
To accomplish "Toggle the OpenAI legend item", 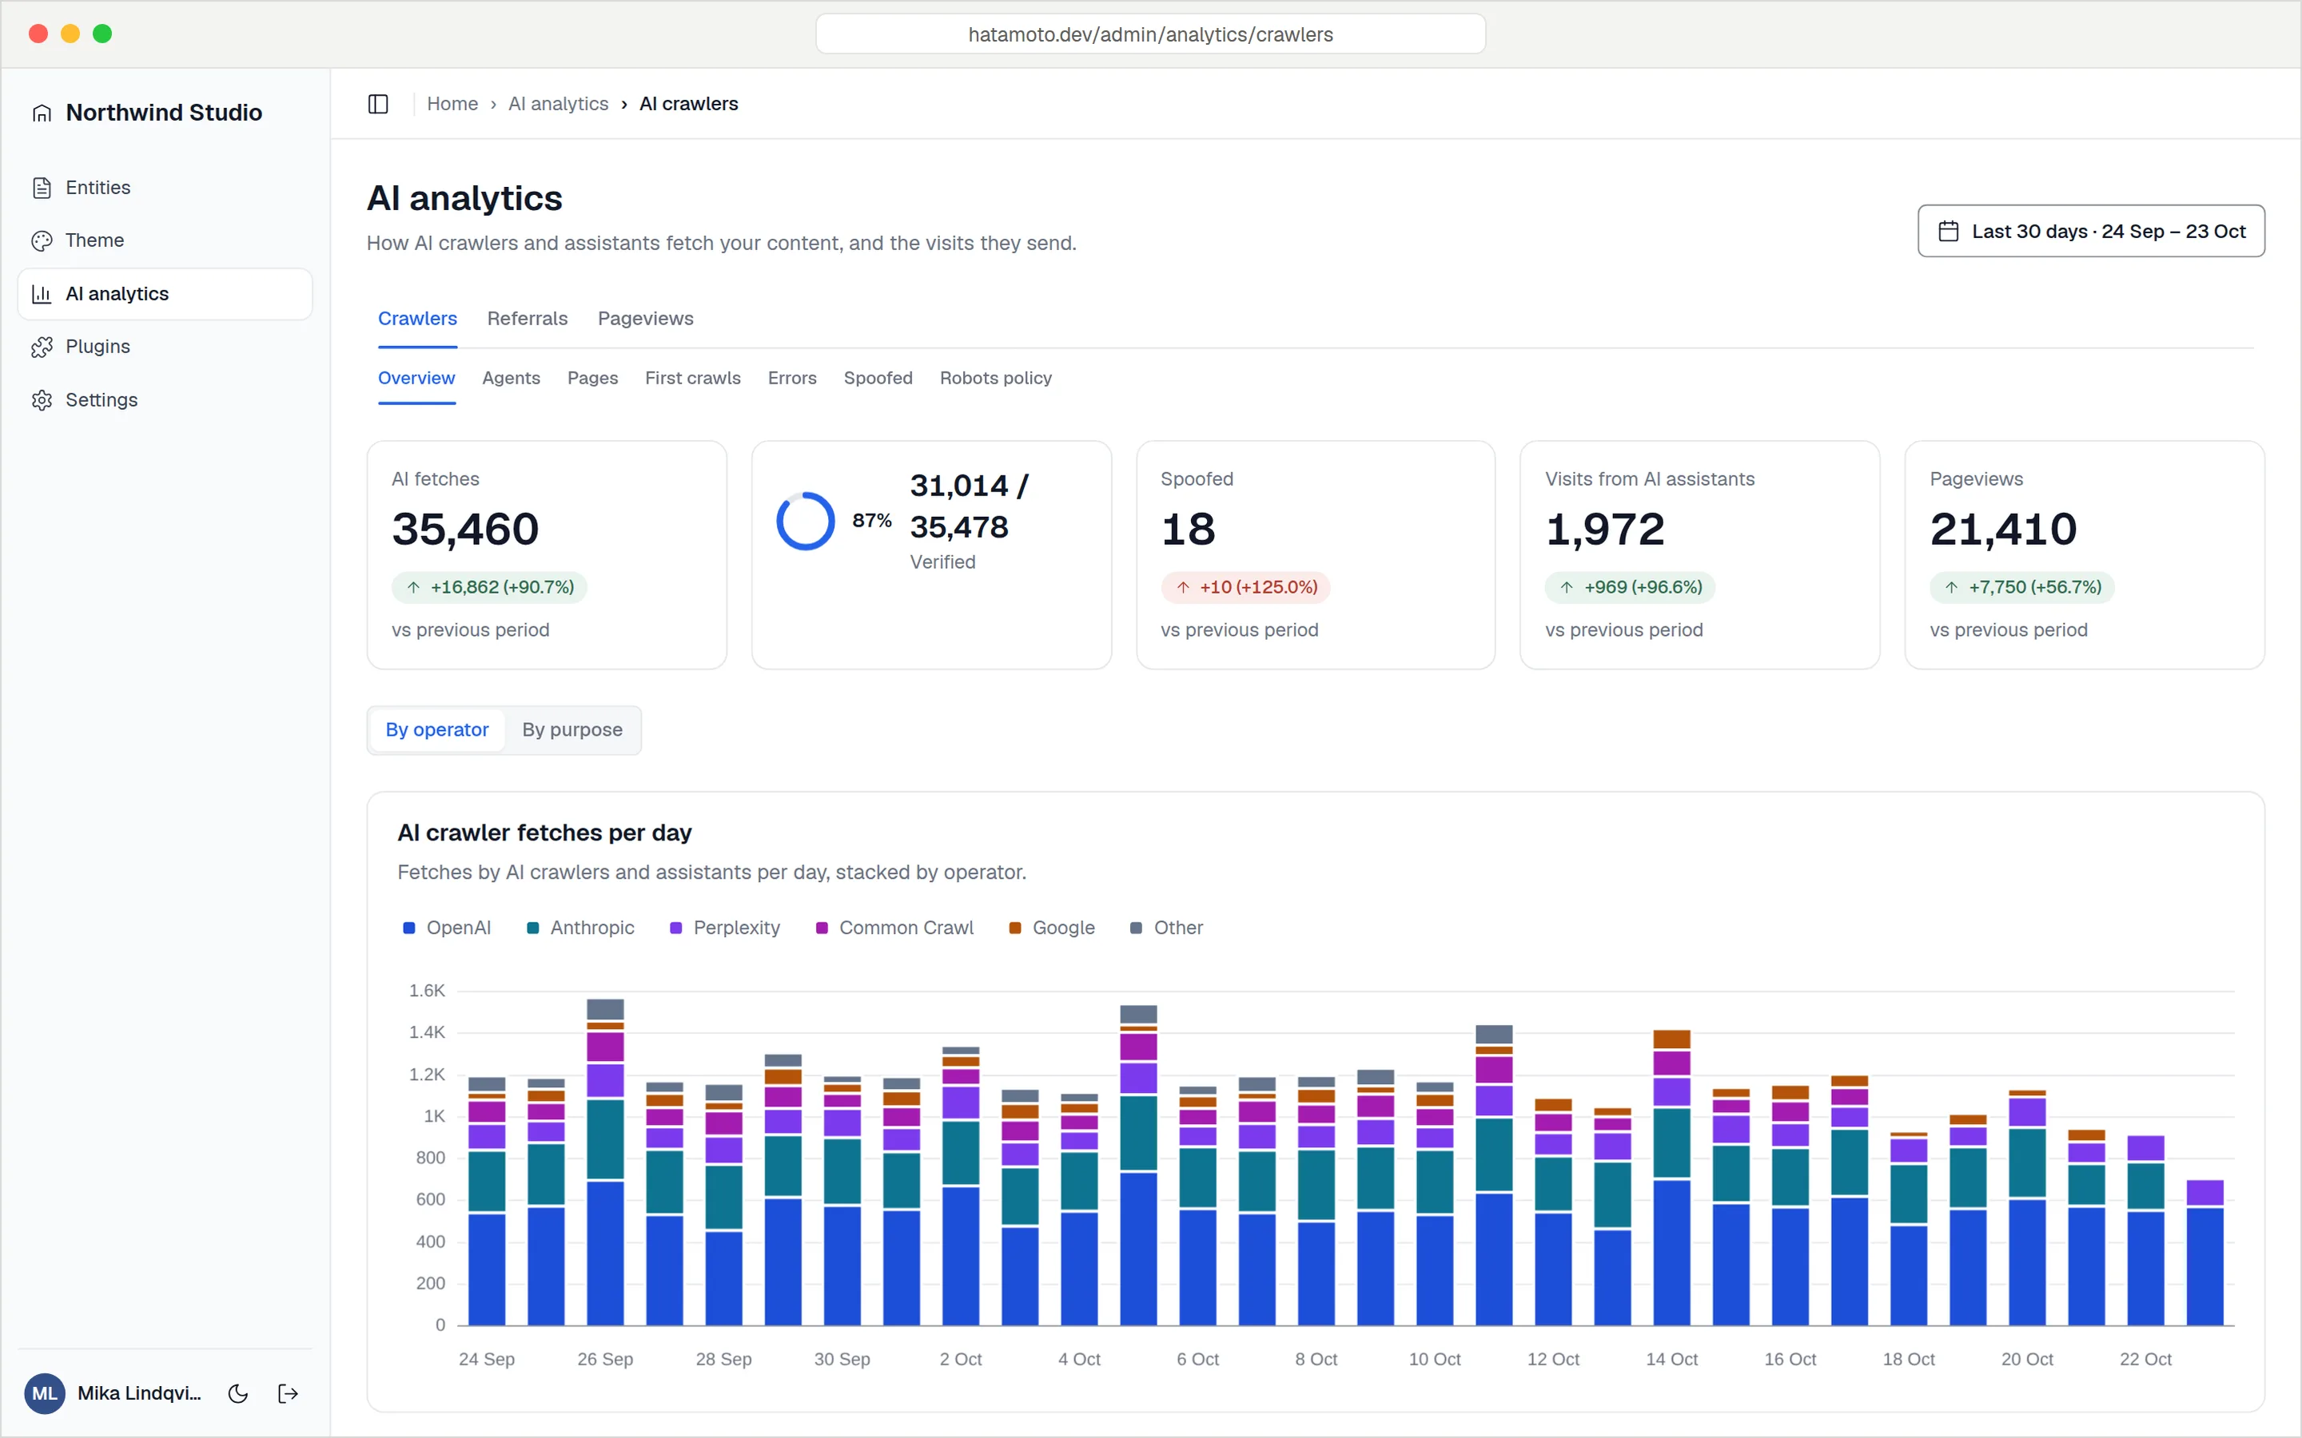I will pyautogui.click(x=447, y=928).
